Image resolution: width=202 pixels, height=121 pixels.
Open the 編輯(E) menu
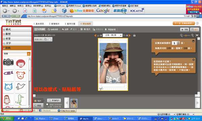pos(13,6)
